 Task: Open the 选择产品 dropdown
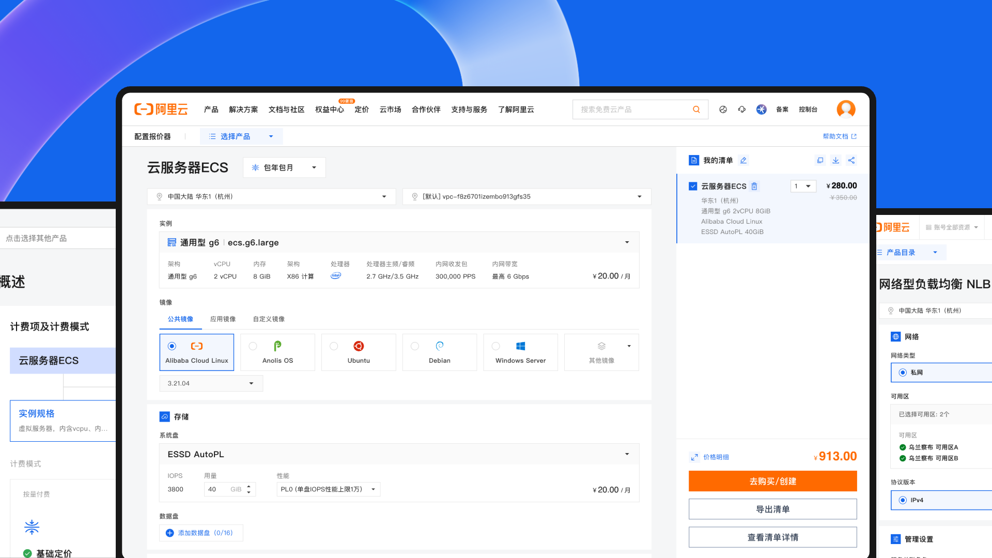click(241, 136)
